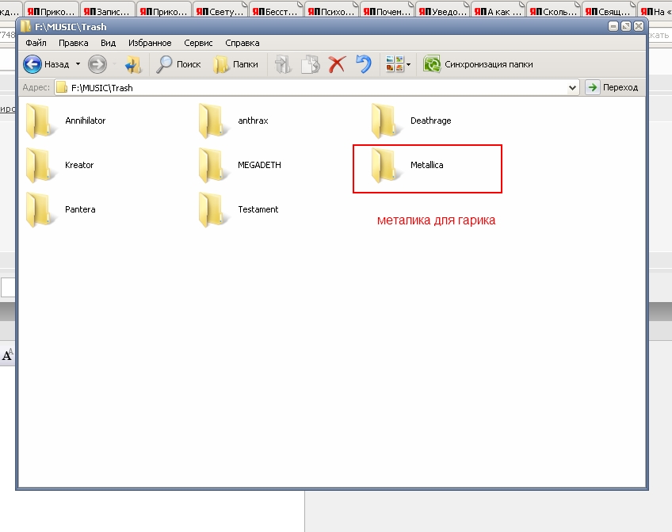Open the Избранное menu
672x532 pixels.
(150, 43)
